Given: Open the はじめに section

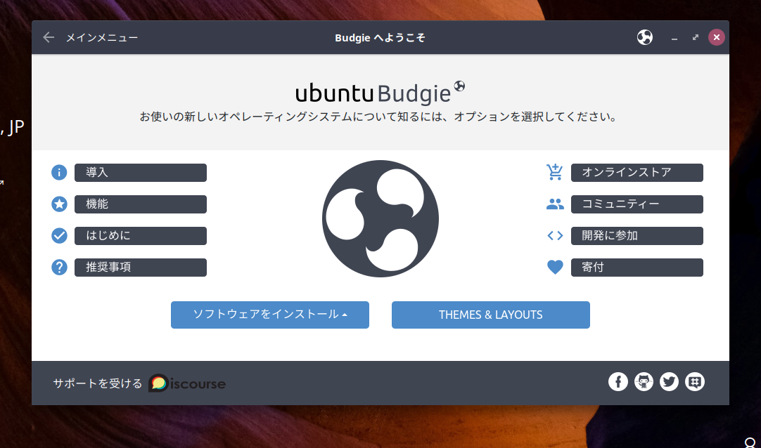Looking at the screenshot, I should tap(141, 236).
